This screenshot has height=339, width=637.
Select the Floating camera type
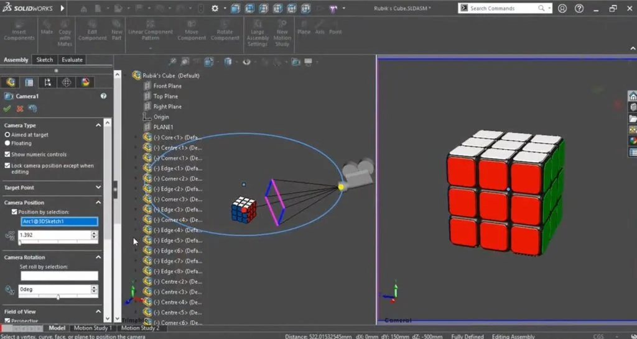7,143
